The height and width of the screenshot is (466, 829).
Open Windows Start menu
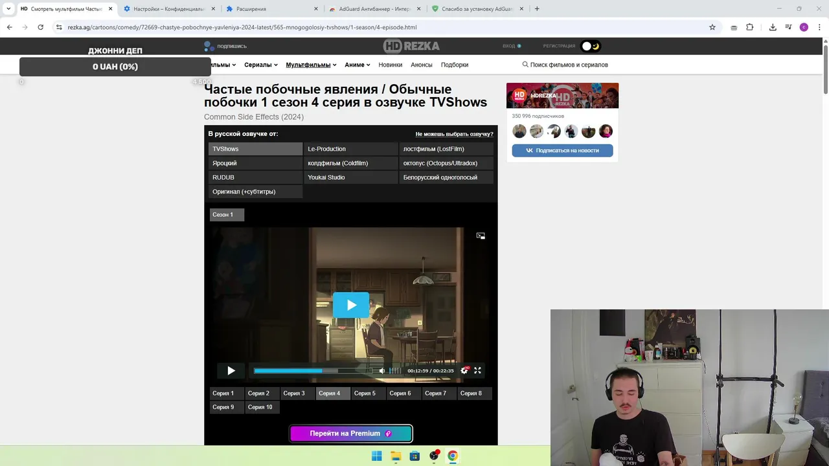pyautogui.click(x=376, y=456)
